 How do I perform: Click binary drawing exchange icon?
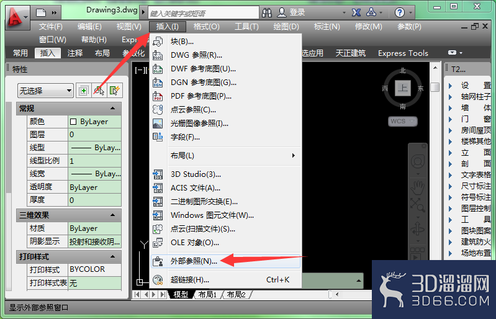(x=158, y=201)
